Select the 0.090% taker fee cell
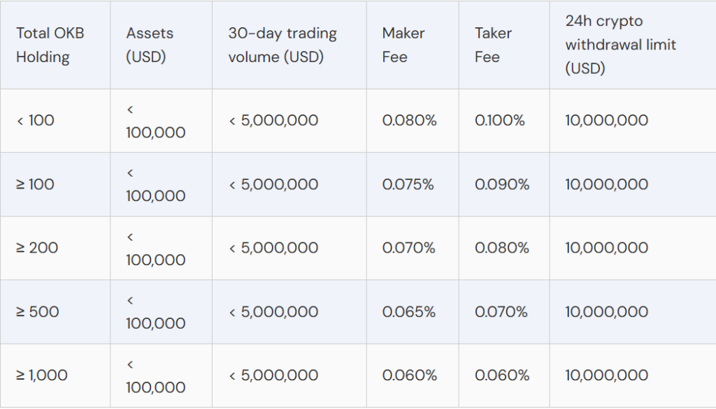 coord(502,185)
